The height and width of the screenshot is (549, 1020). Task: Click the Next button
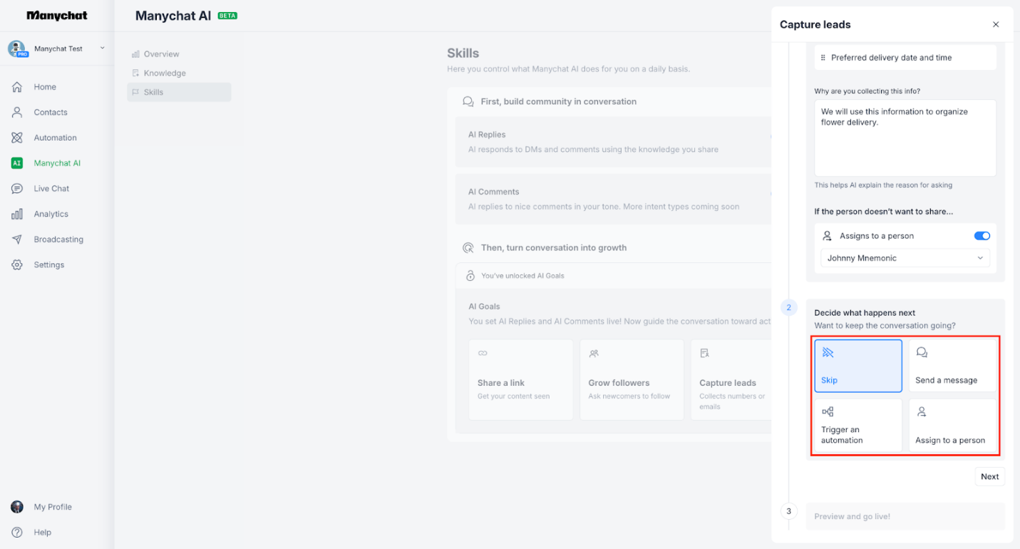pos(989,476)
